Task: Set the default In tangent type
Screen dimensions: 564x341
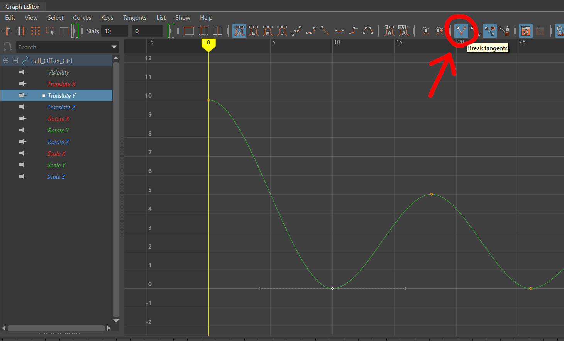Action: click(x=389, y=31)
